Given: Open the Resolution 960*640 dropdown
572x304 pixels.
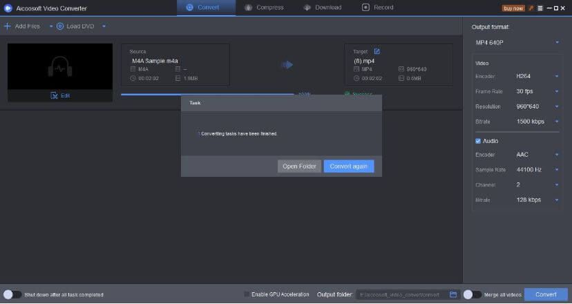Looking at the screenshot, I should click(x=537, y=106).
